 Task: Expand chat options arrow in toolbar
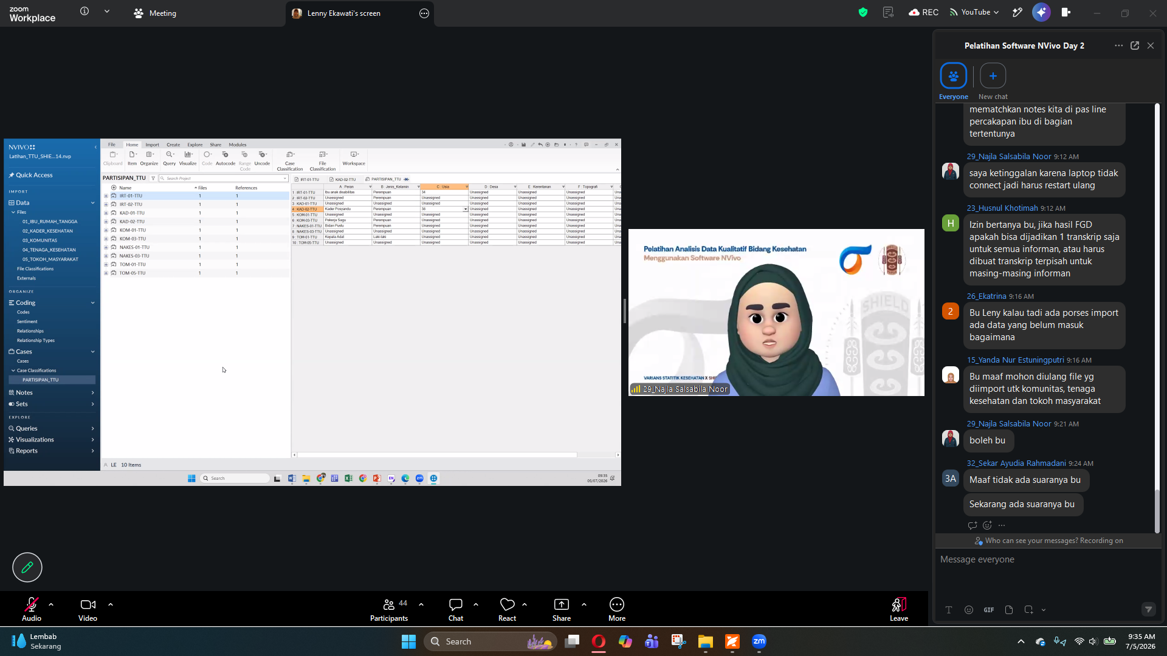coord(476,604)
